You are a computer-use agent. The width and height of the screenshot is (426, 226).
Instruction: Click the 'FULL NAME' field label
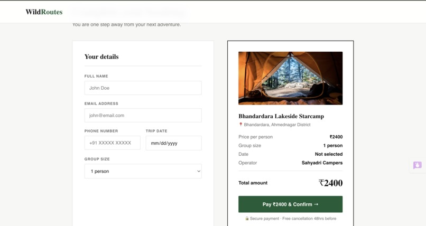pos(96,76)
